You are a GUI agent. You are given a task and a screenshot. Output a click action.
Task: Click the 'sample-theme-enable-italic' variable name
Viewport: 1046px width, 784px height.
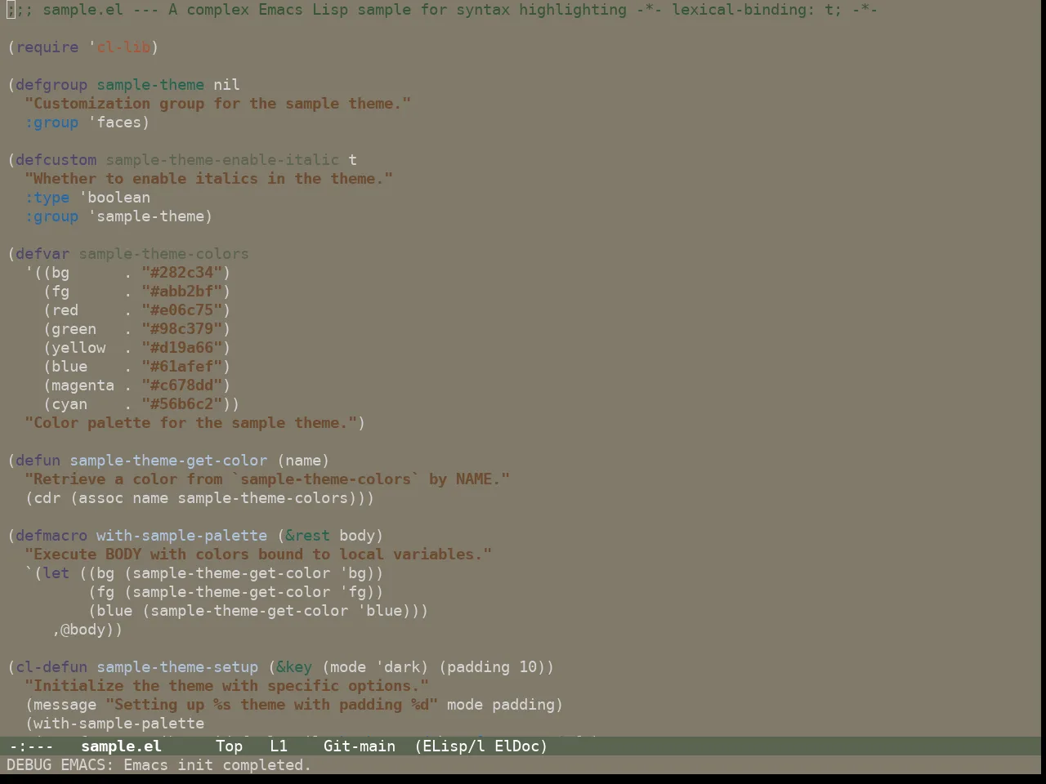(x=222, y=160)
